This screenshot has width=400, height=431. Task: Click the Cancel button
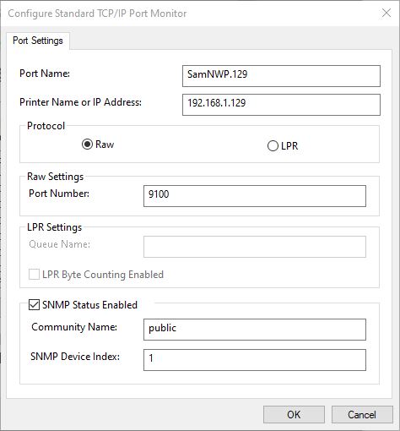point(362,415)
